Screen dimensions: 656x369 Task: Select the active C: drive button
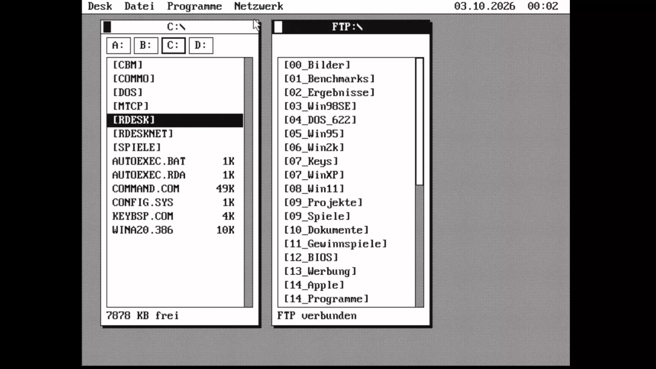pyautogui.click(x=173, y=45)
